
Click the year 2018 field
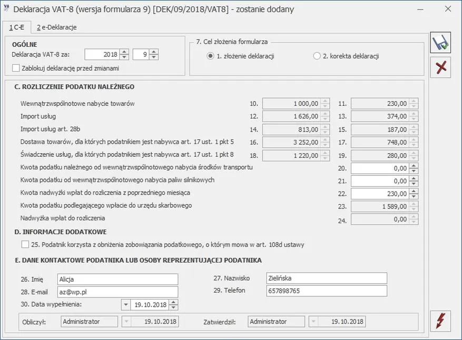pyautogui.click(x=102, y=54)
